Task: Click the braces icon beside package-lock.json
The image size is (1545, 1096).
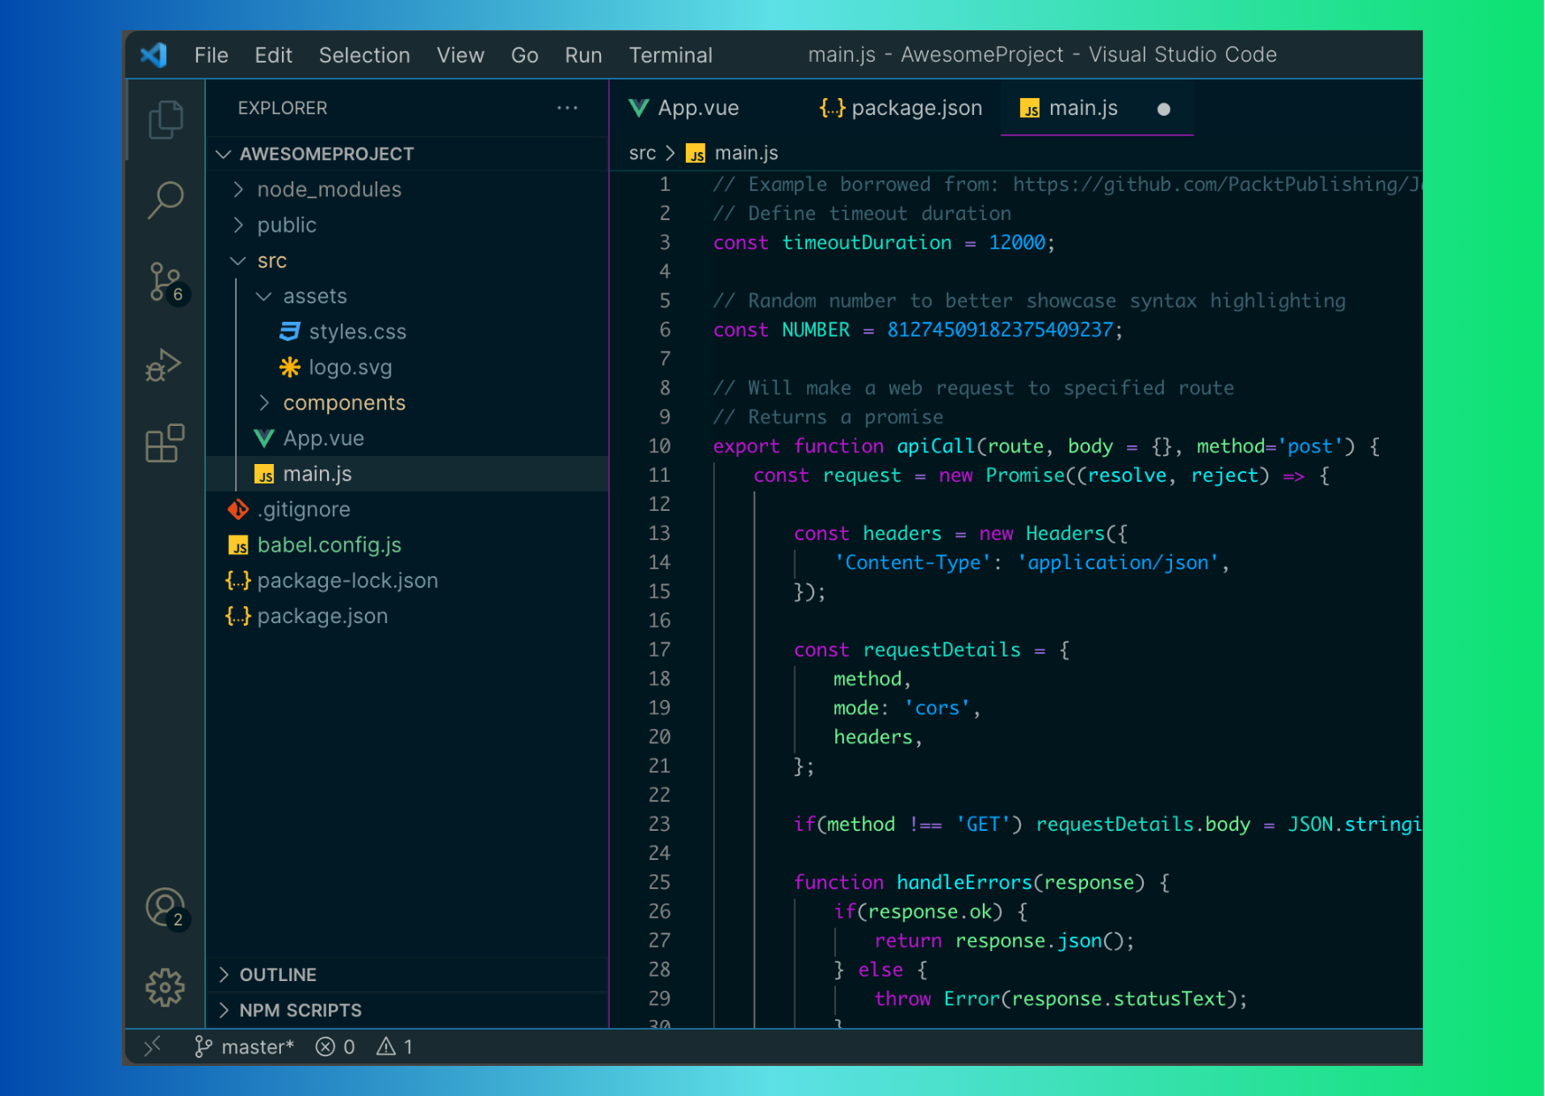Action: coord(238,581)
